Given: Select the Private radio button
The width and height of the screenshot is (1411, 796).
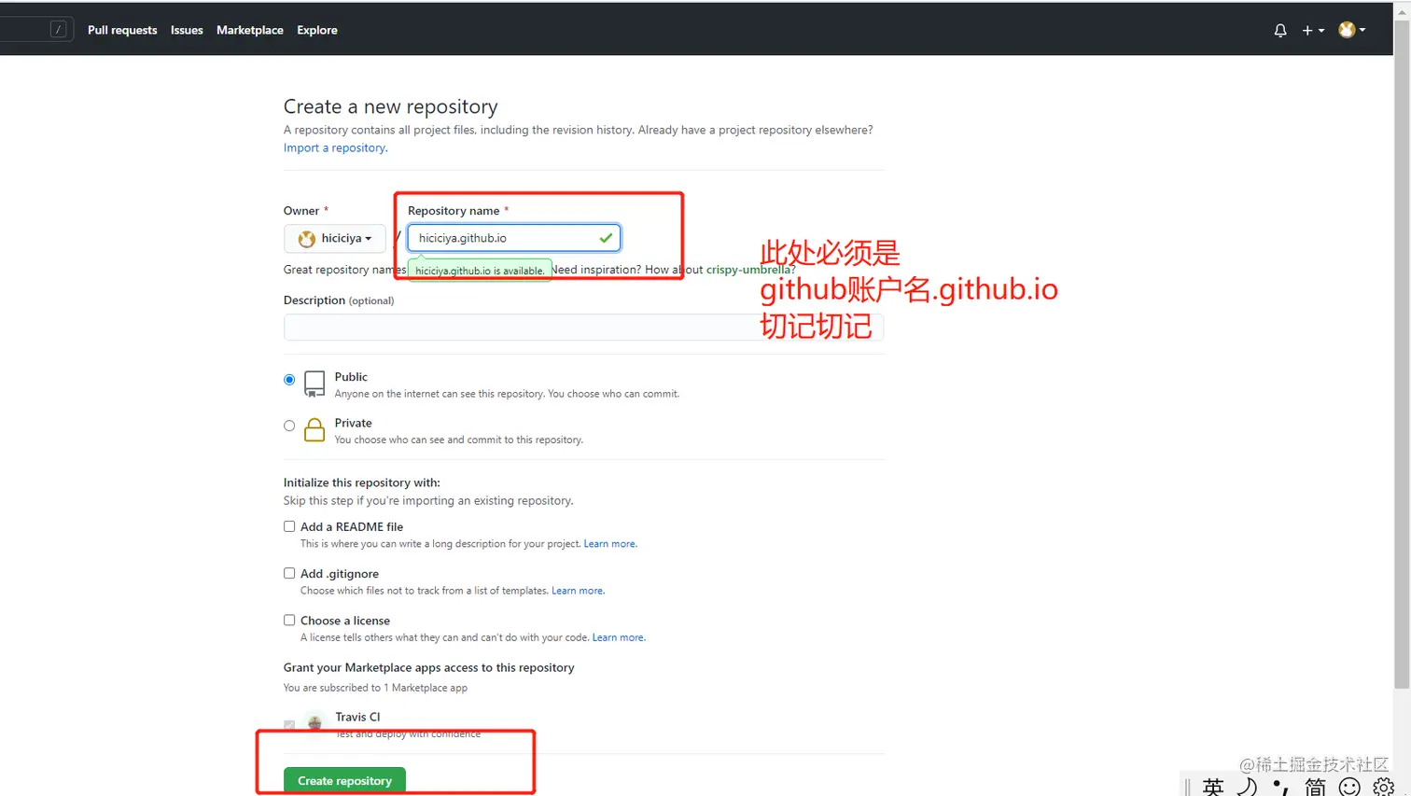Looking at the screenshot, I should coord(289,426).
